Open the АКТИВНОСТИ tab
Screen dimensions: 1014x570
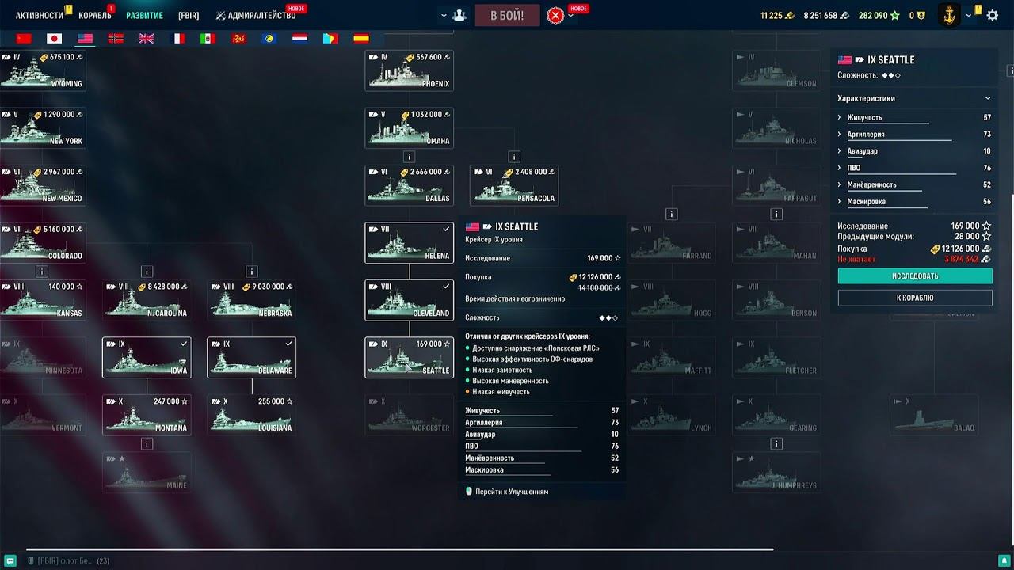coord(40,16)
